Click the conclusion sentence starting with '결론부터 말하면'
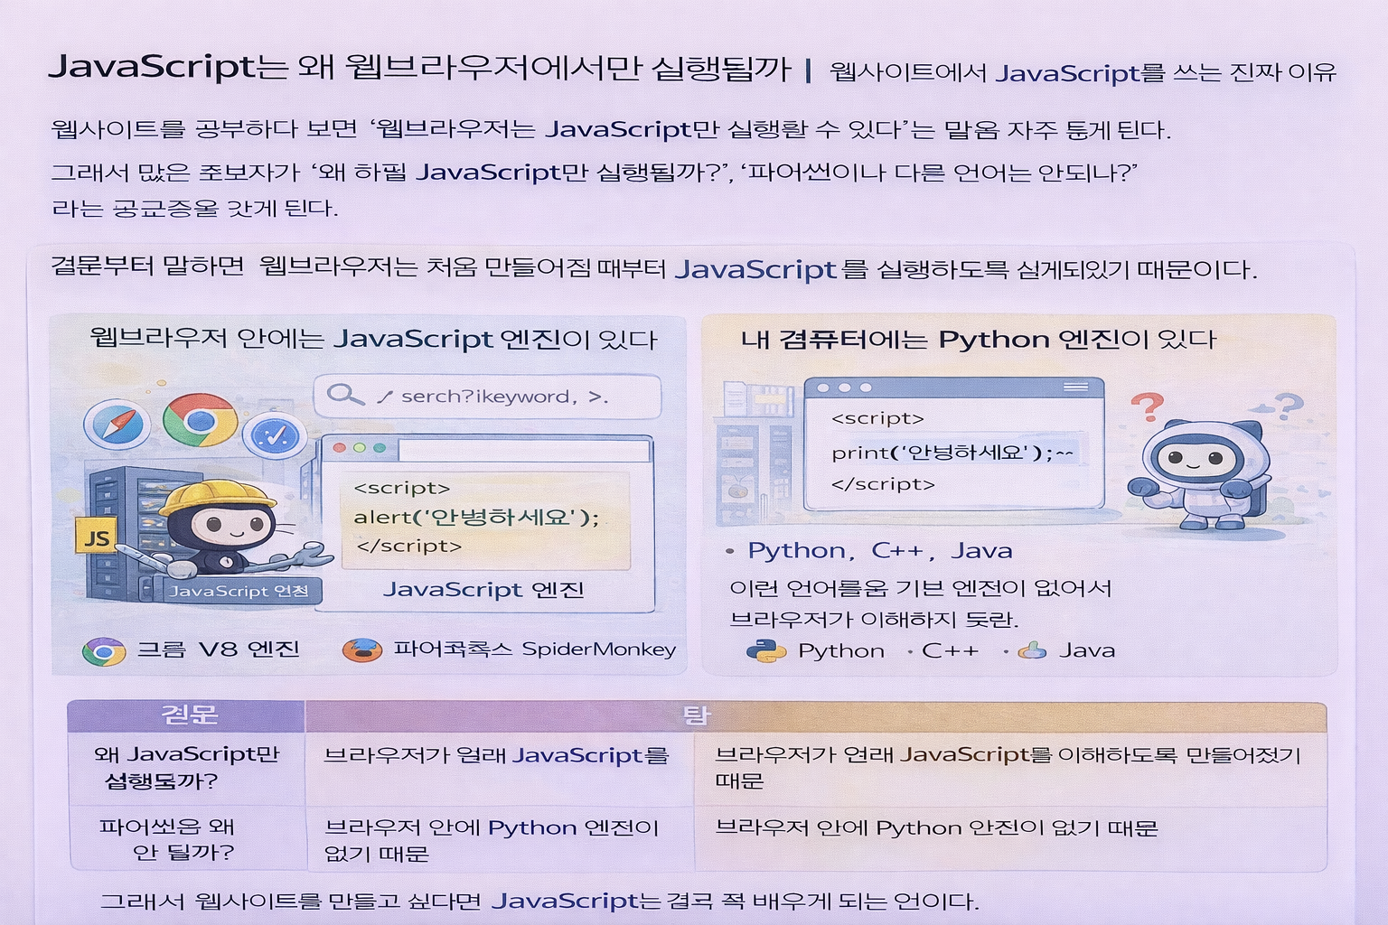This screenshot has height=925, width=1388. pos(653,269)
